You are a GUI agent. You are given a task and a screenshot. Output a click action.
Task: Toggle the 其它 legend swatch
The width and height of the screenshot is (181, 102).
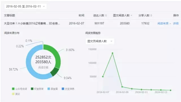click(x=13, y=94)
